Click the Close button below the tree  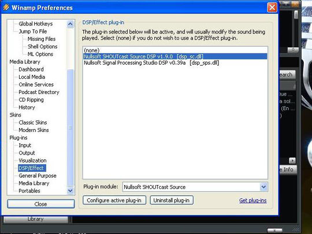[41, 204]
